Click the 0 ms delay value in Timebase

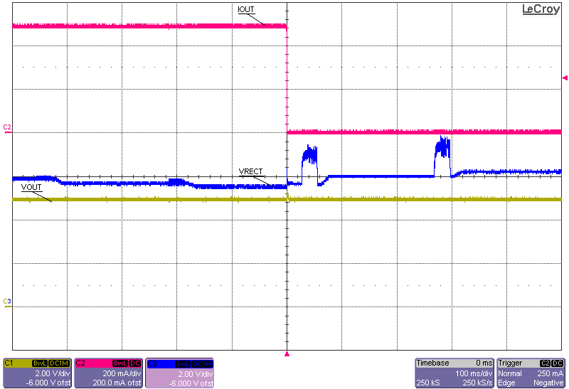click(484, 363)
